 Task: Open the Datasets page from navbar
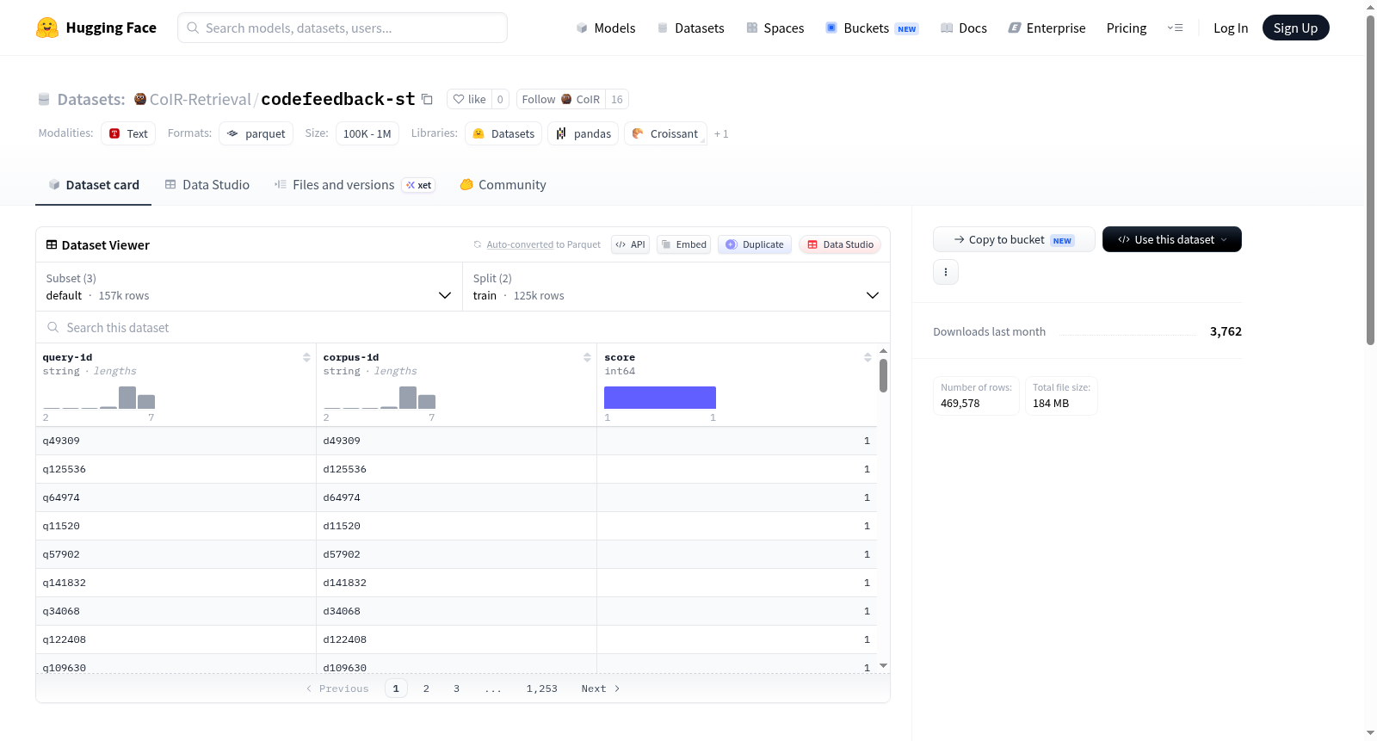coord(690,28)
